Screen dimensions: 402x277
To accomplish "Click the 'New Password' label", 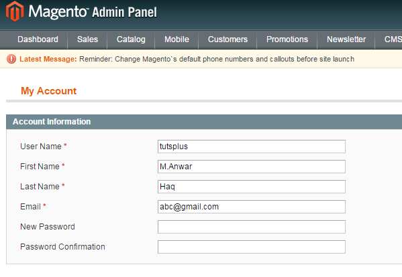I will 48,227.
